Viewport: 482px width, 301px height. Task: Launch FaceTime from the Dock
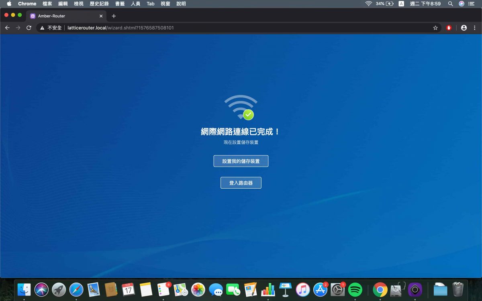(x=233, y=289)
